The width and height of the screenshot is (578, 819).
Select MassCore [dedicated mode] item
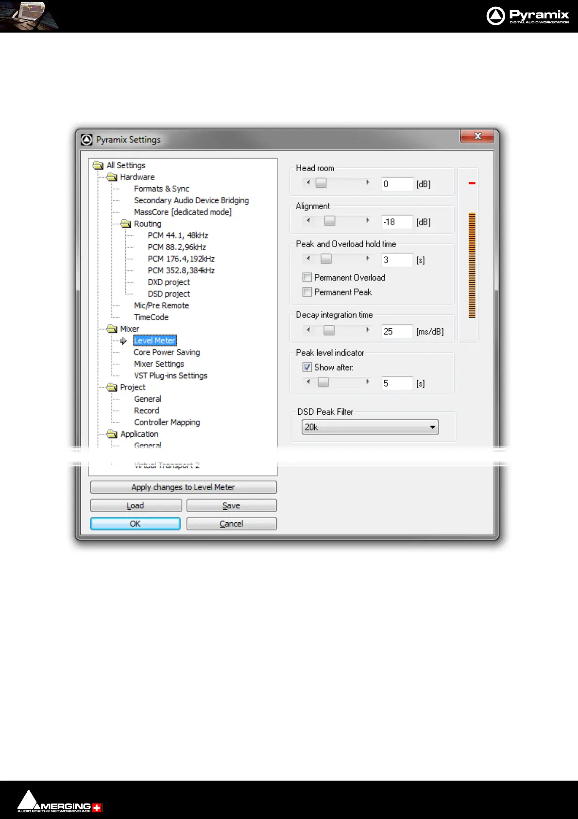coord(183,212)
